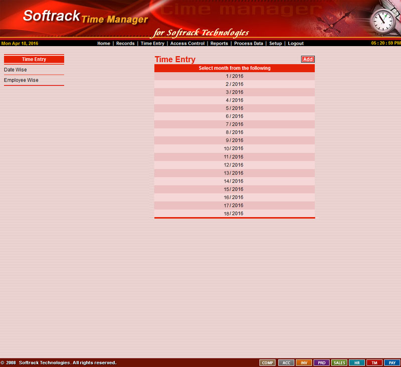Image resolution: width=401 pixels, height=367 pixels.
Task: Select Date Wise in the sidebar
Action: pyautogui.click(x=16, y=70)
